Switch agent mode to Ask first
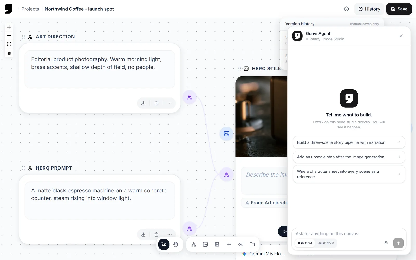This screenshot has width=416, height=260. tap(305, 243)
